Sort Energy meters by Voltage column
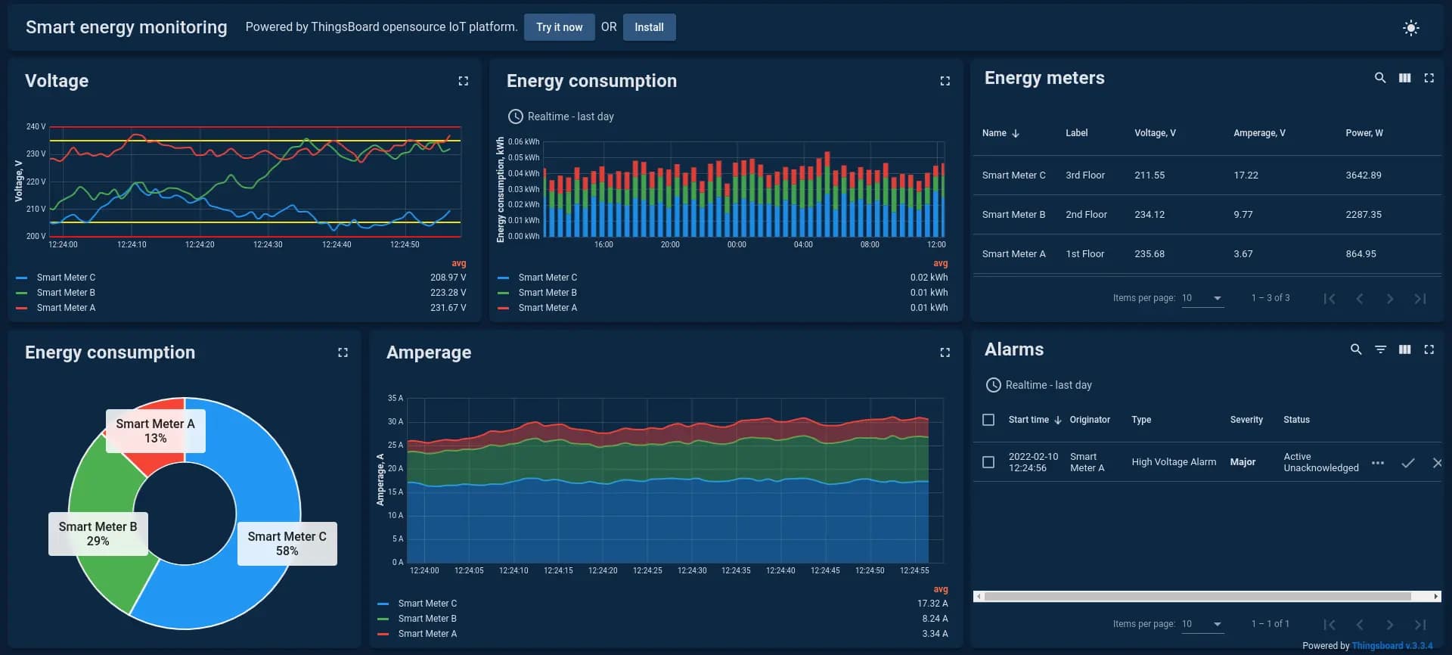Screen dimensions: 1452x655 pos(1155,133)
